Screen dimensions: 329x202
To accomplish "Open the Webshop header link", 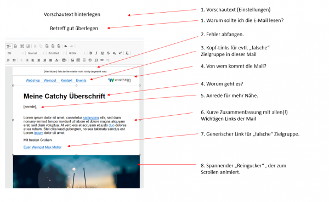I will click(x=33, y=81).
